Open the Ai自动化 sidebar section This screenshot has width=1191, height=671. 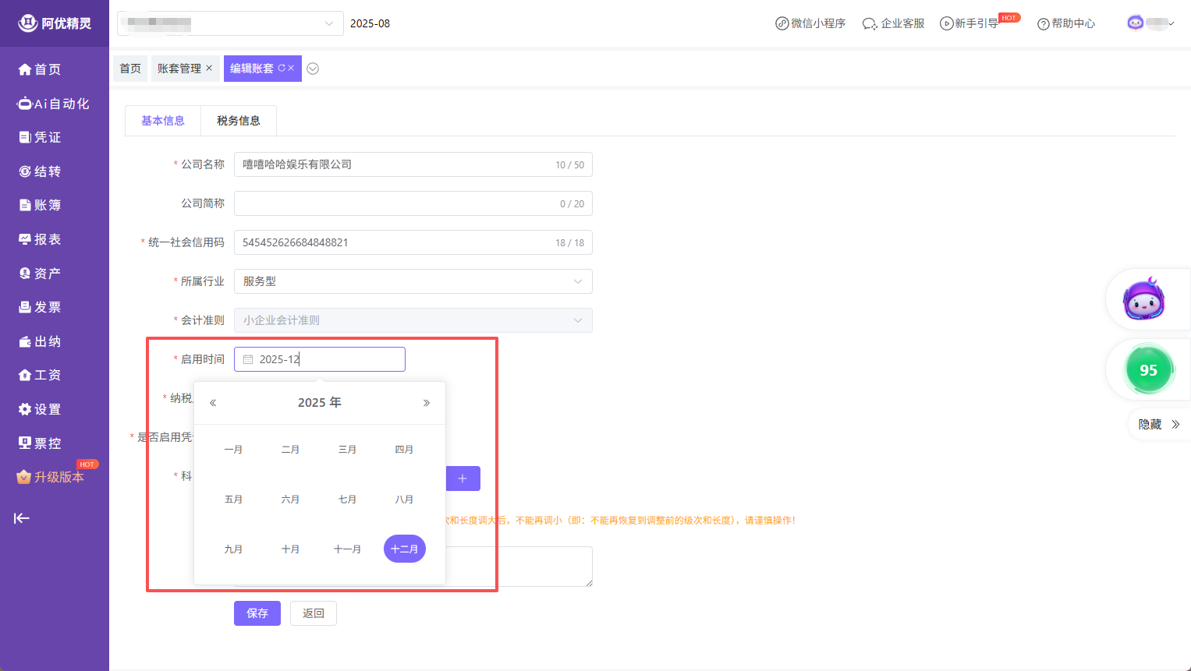[x=54, y=104]
